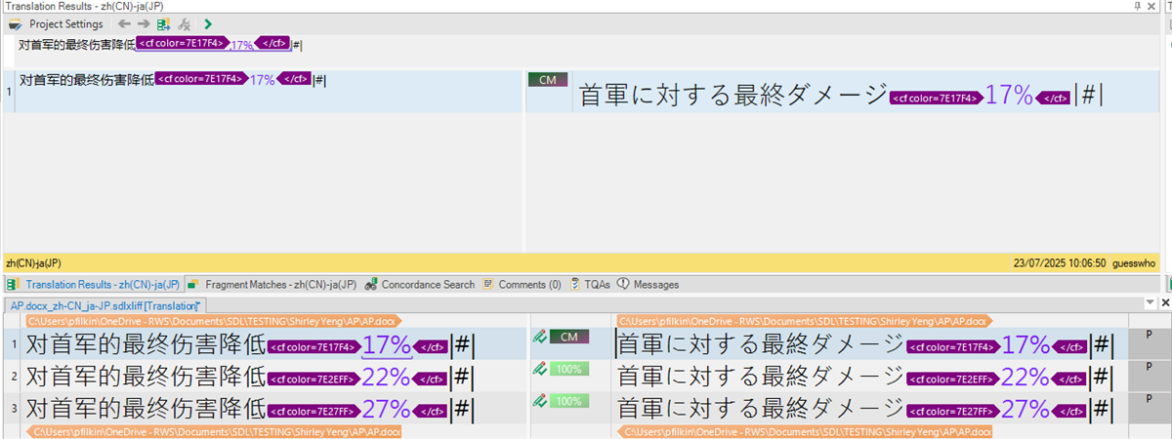Pin the Translation Results panel
This screenshot has height=439, width=1172.
pyautogui.click(x=1138, y=6)
